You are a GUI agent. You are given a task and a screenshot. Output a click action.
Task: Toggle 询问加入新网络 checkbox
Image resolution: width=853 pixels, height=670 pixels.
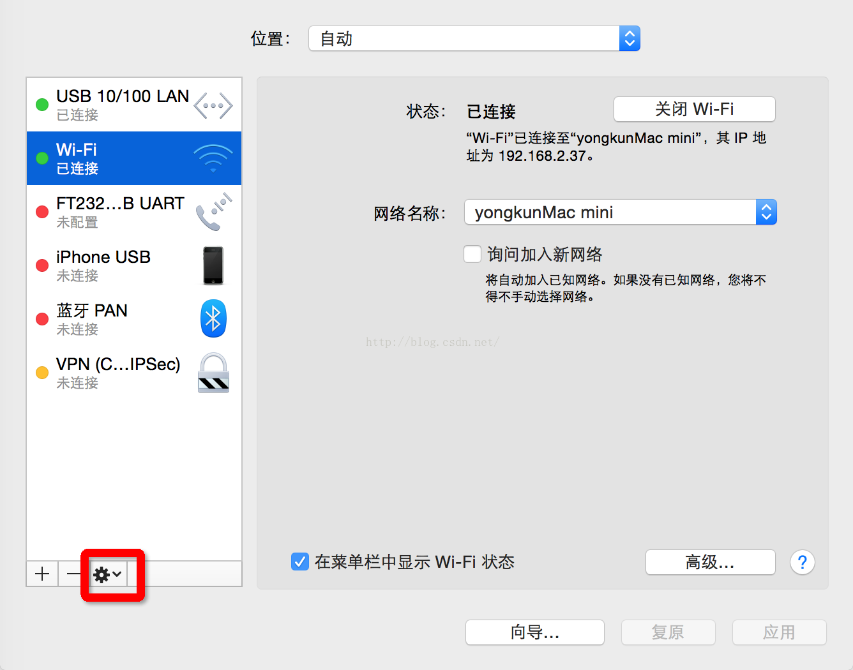coord(472,254)
